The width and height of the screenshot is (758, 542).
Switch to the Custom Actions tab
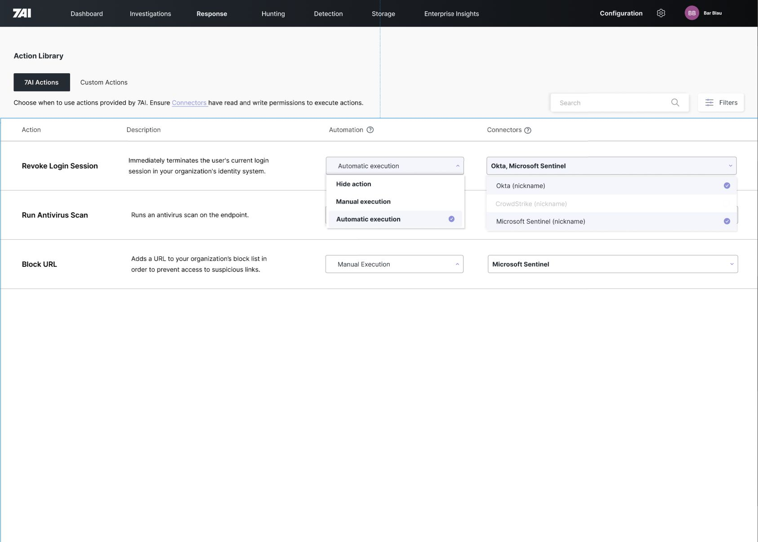[x=104, y=82]
